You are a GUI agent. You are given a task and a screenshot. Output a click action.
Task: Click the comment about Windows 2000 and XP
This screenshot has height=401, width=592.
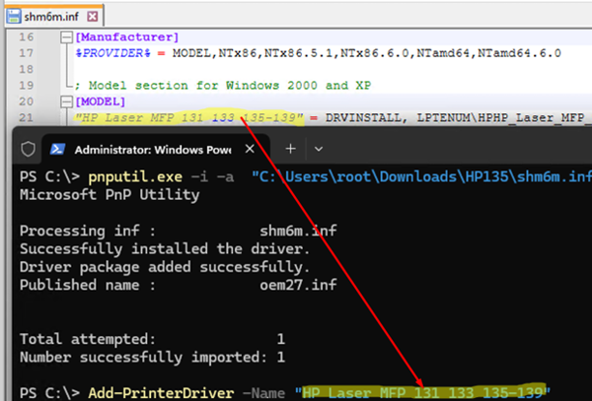pos(223,86)
